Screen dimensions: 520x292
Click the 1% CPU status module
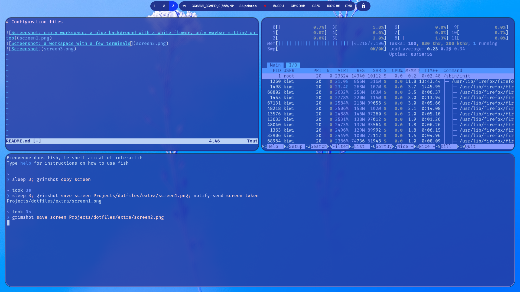[278, 6]
